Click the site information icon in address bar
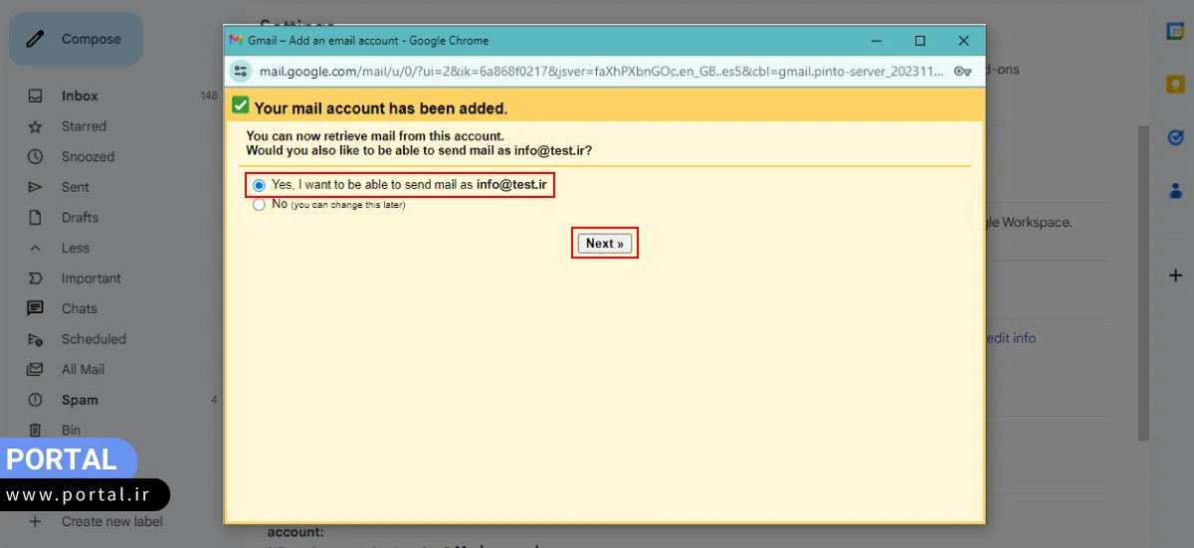The image size is (1194, 548). coord(241,72)
